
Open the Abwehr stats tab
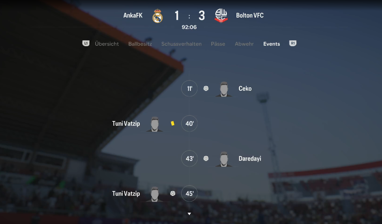click(244, 44)
